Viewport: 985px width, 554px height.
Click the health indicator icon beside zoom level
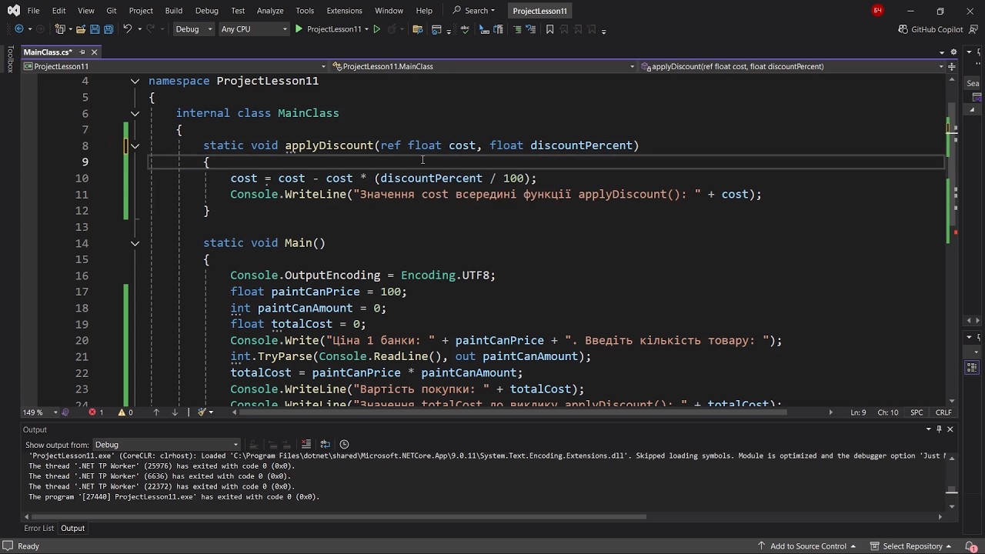[x=65, y=412]
